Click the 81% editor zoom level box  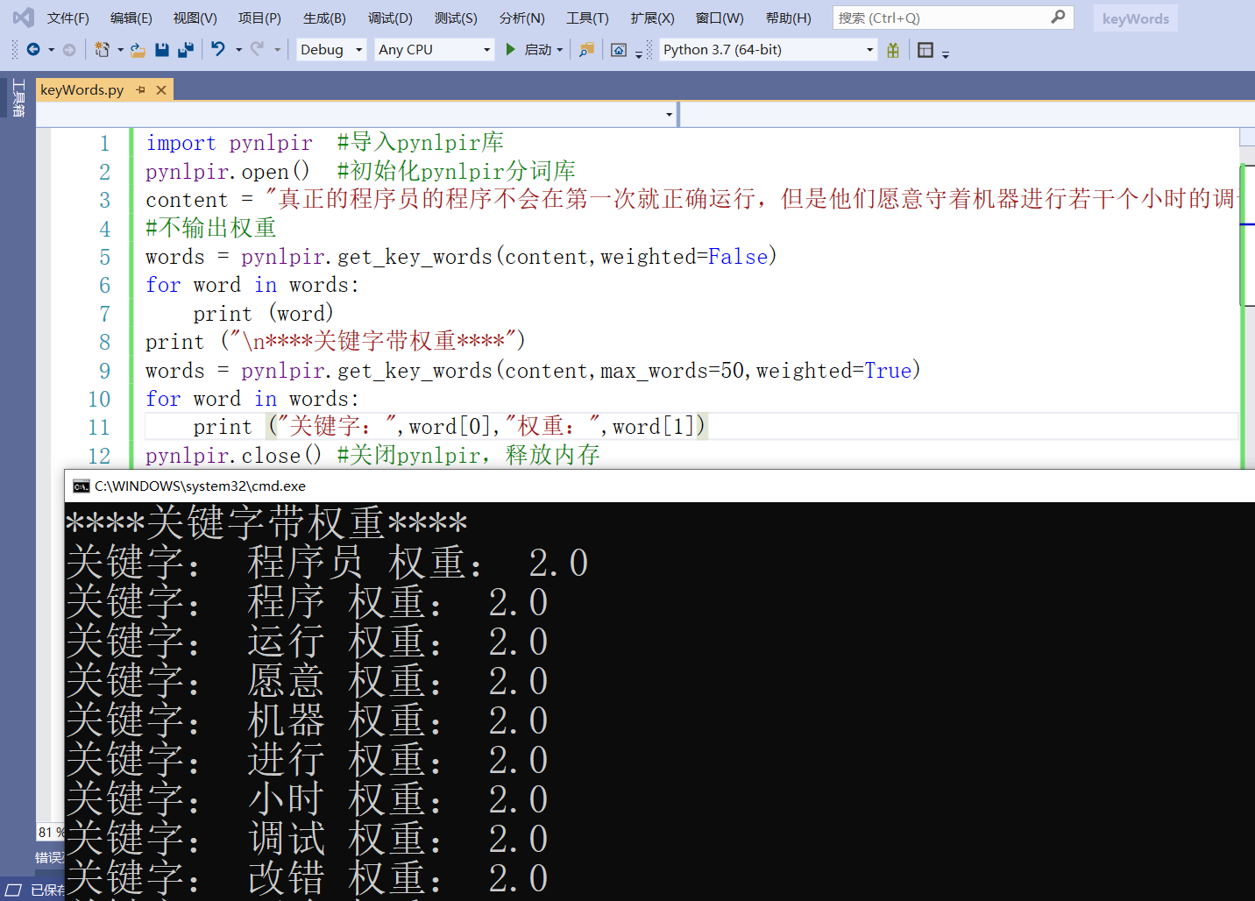[50, 832]
